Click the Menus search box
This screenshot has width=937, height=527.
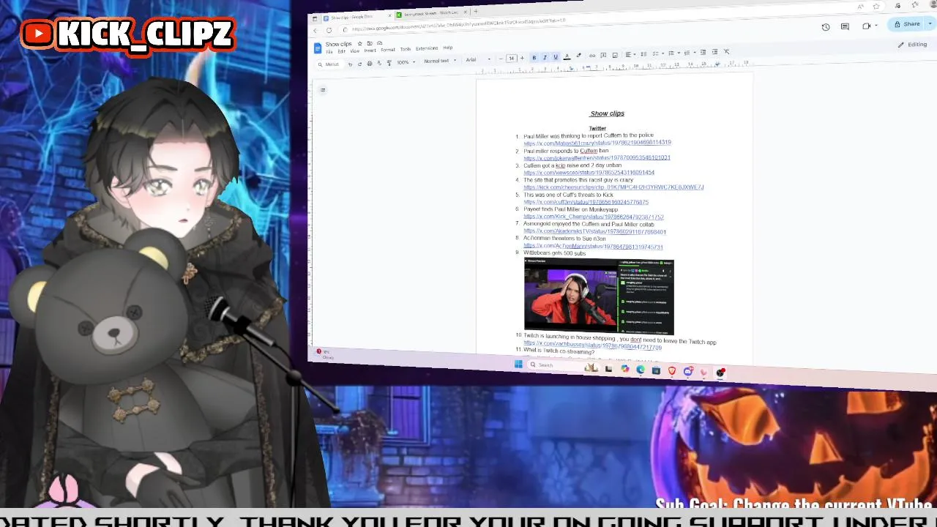point(329,64)
